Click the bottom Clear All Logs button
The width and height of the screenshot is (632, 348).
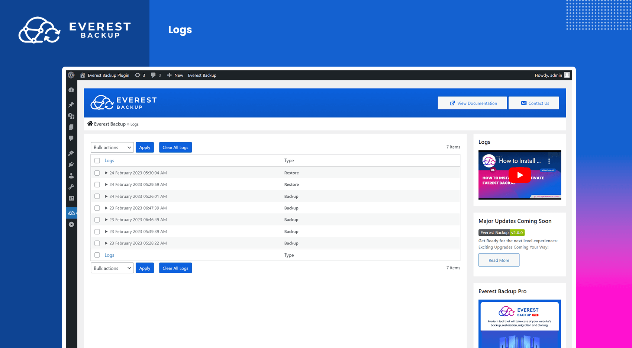175,268
